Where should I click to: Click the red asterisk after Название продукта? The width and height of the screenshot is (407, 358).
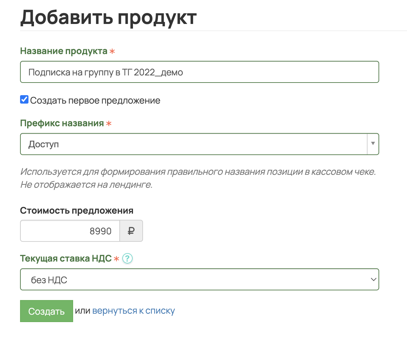112,51
